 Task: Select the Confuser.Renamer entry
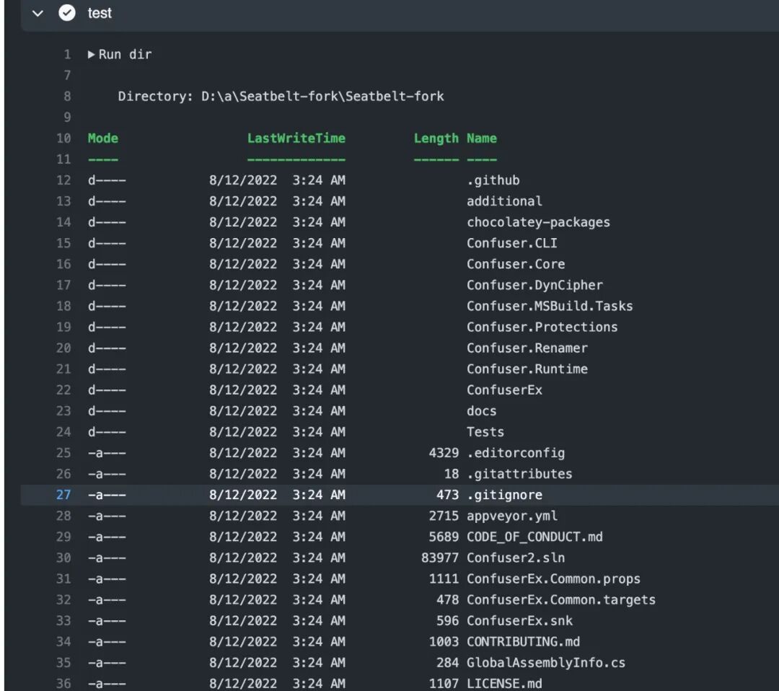(x=527, y=348)
